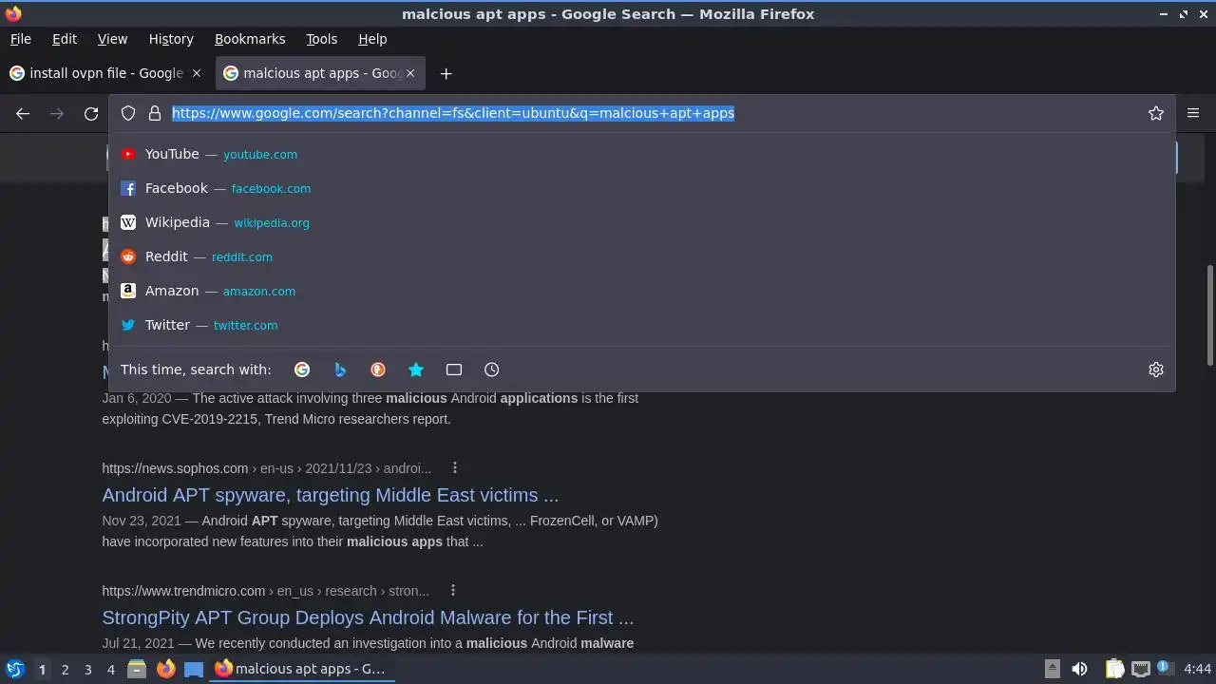Open the View menu
Viewport: 1216px width, 684px height.
coord(112,39)
